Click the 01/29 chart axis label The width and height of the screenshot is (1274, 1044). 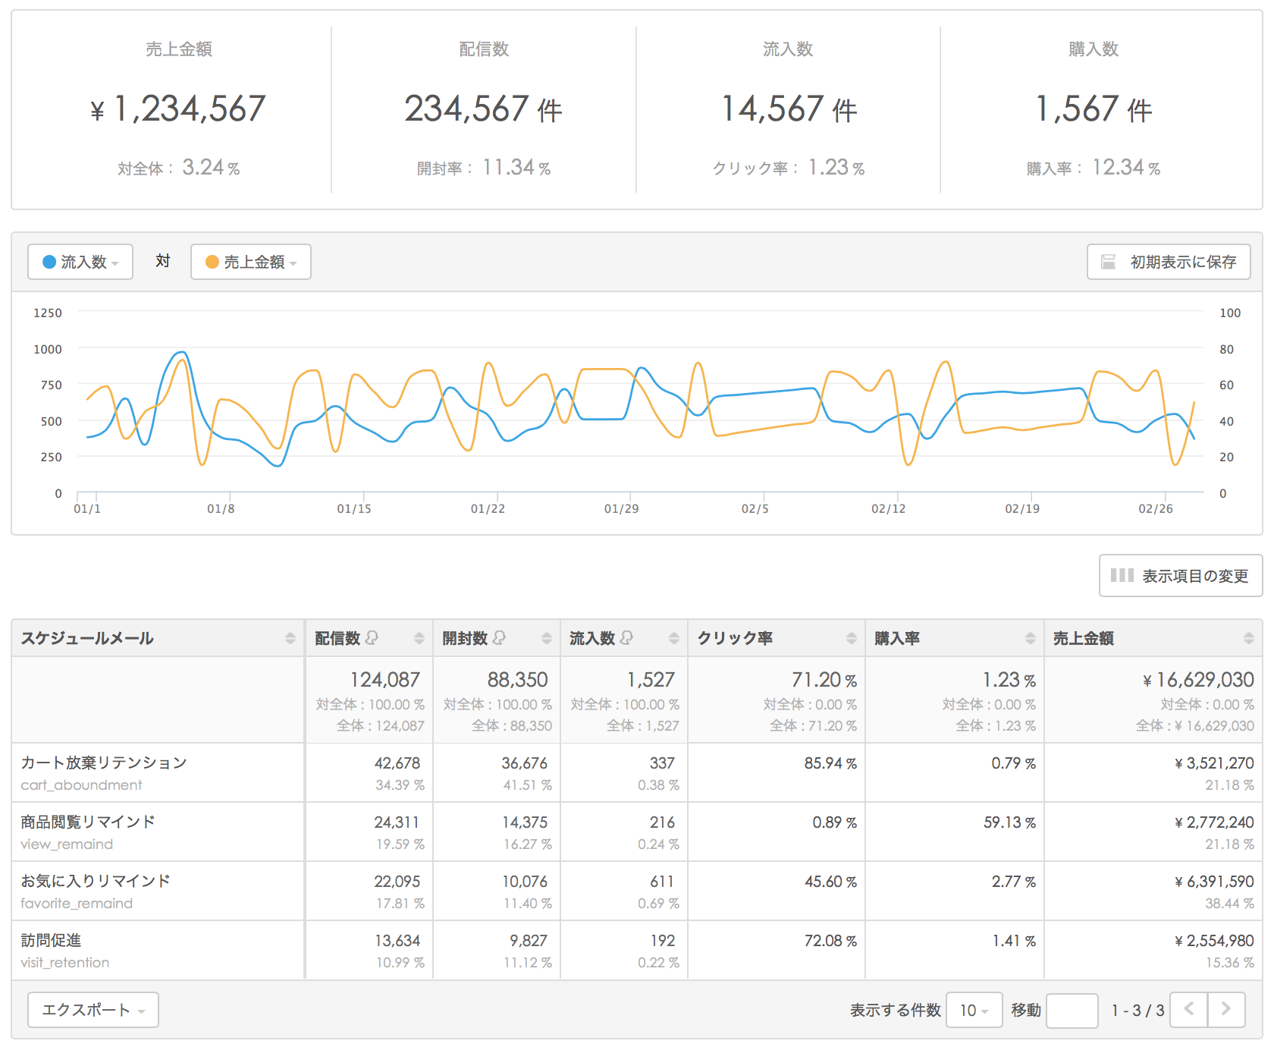tap(621, 508)
